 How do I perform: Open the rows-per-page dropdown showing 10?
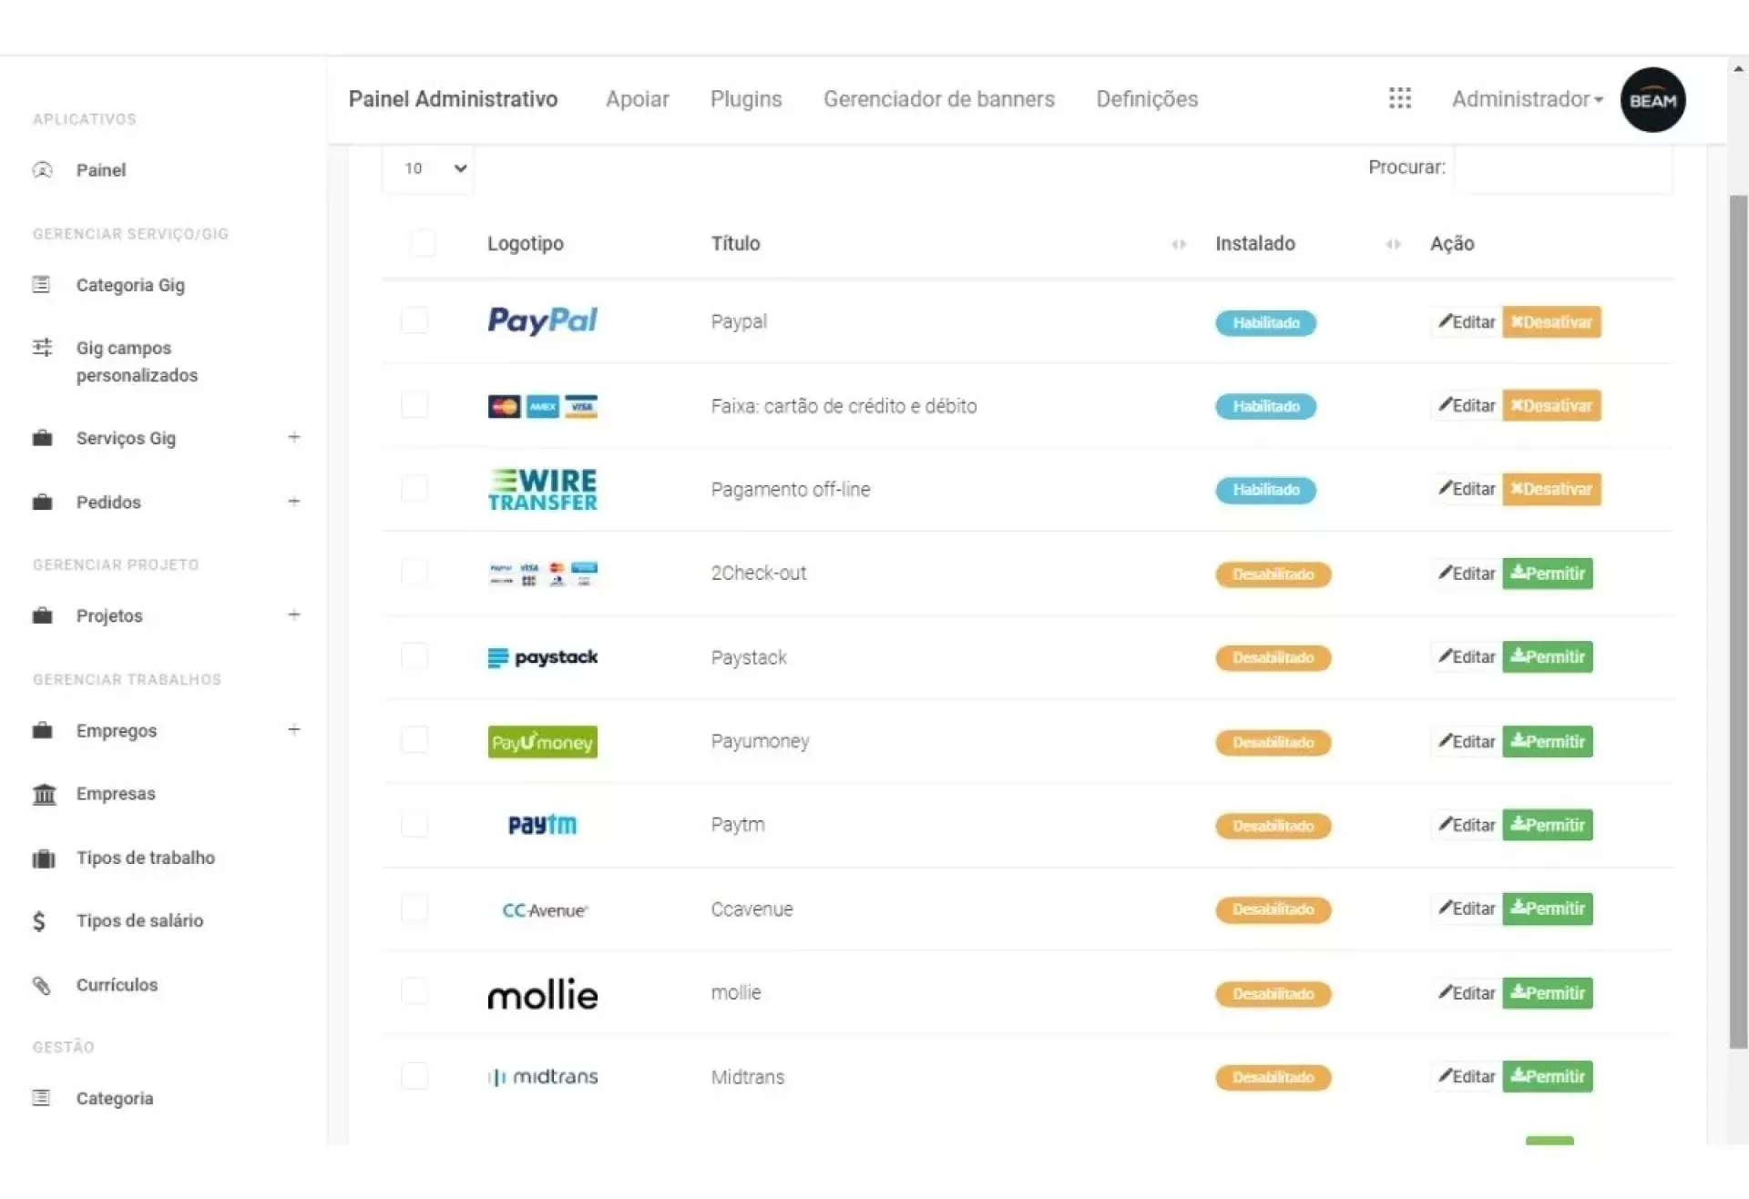click(428, 168)
